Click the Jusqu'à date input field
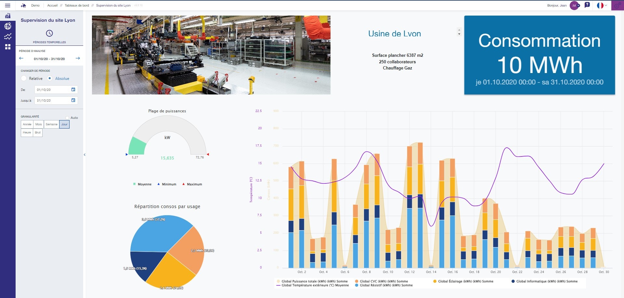The height and width of the screenshot is (298, 624). click(x=56, y=100)
